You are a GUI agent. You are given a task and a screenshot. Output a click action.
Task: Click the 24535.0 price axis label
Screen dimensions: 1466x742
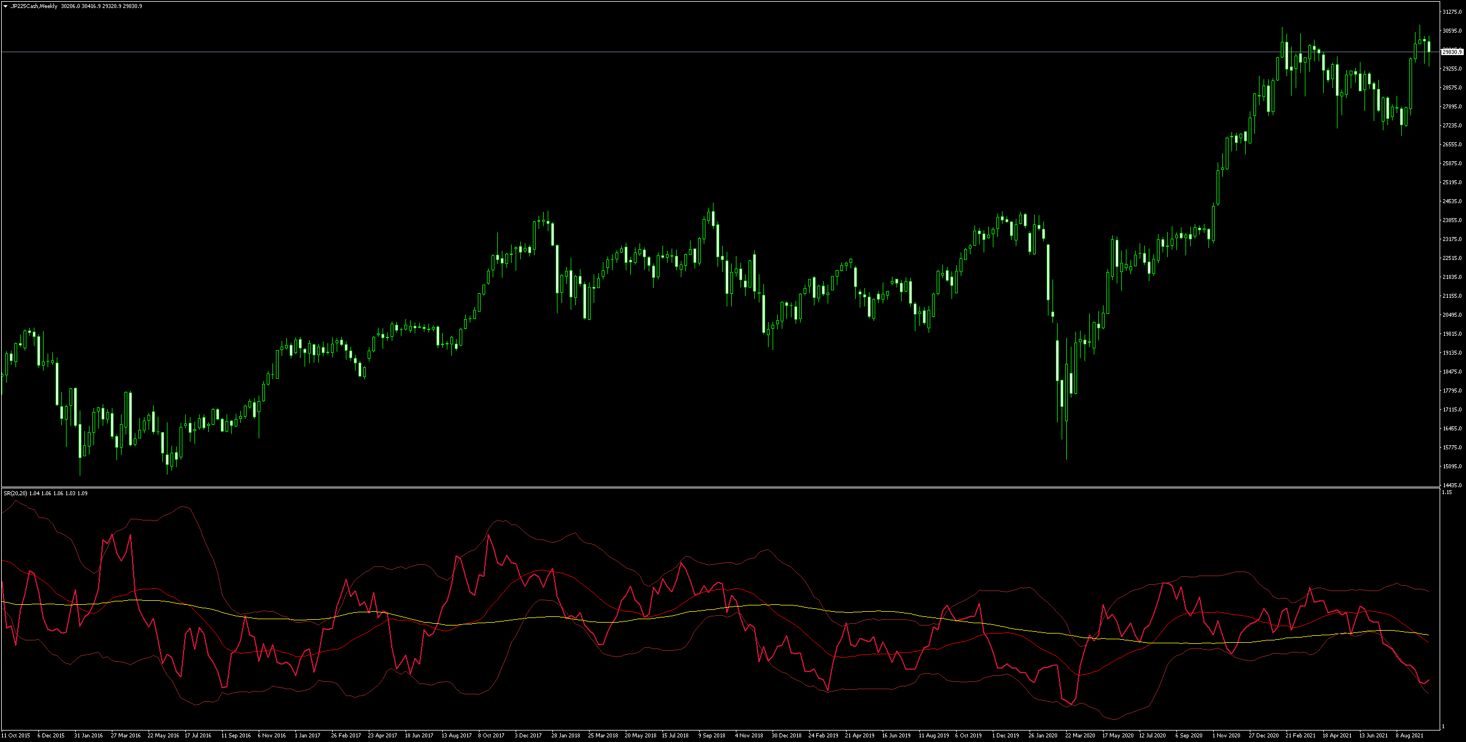1452,201
